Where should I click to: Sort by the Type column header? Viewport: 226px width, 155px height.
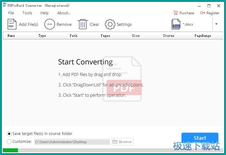(52, 36)
